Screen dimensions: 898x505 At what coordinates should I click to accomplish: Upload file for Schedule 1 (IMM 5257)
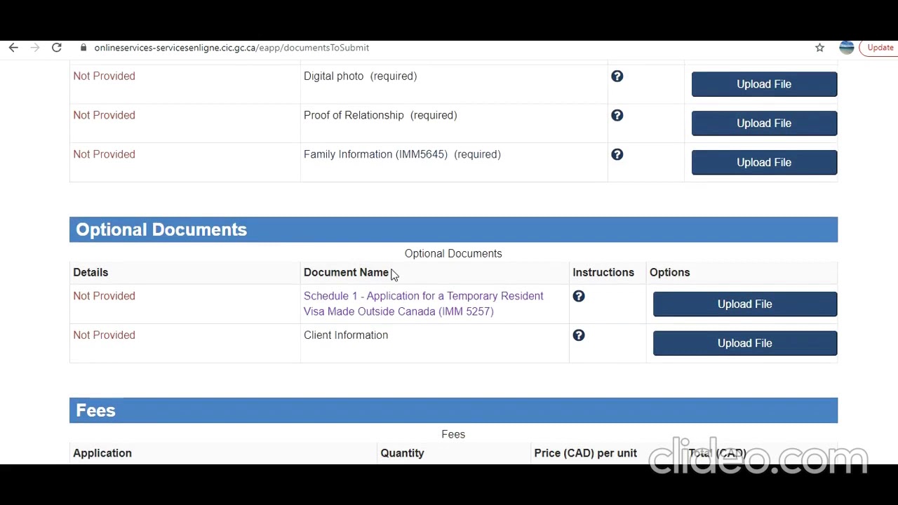click(744, 304)
